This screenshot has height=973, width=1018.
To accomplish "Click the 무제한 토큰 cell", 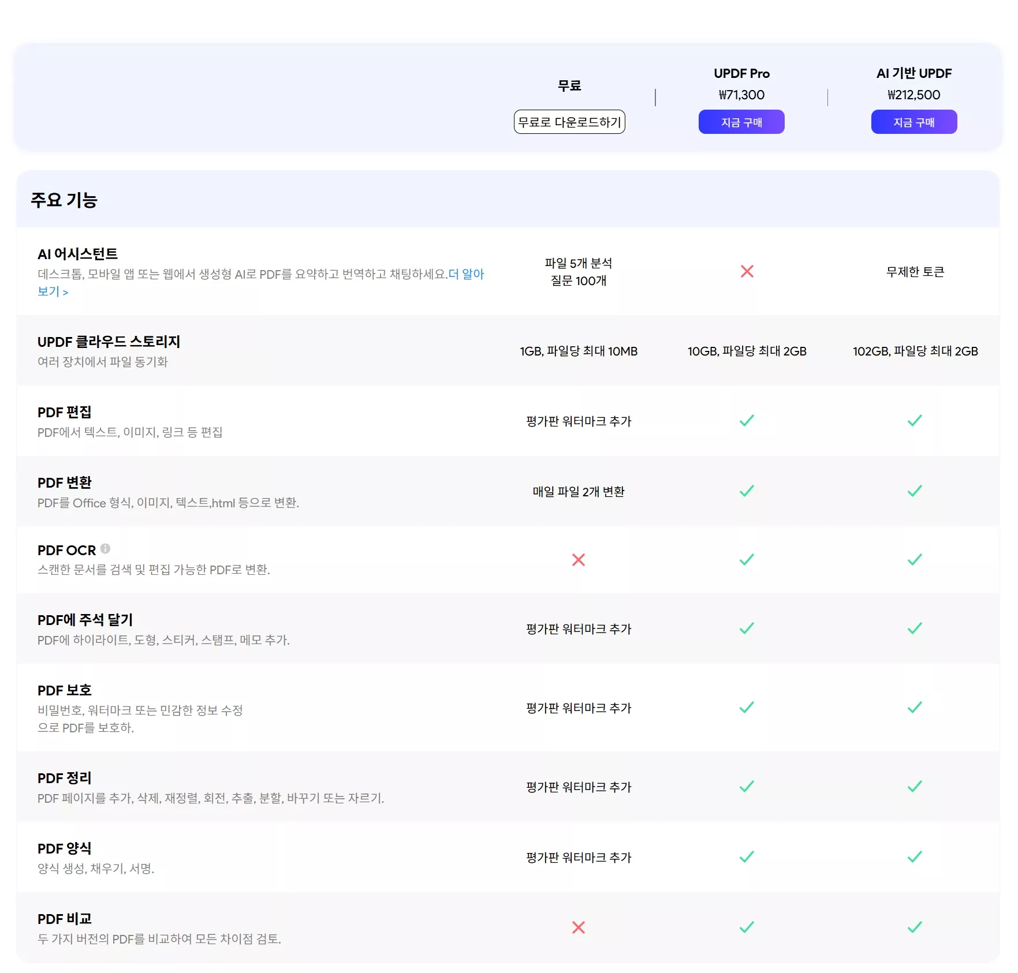I will (915, 272).
